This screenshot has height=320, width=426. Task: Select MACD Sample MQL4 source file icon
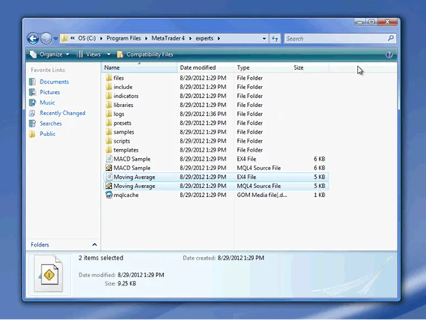point(109,168)
